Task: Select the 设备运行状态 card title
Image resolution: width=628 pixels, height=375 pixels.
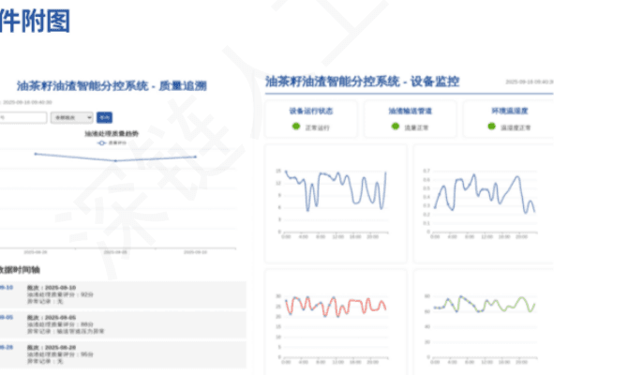Action: click(x=311, y=111)
